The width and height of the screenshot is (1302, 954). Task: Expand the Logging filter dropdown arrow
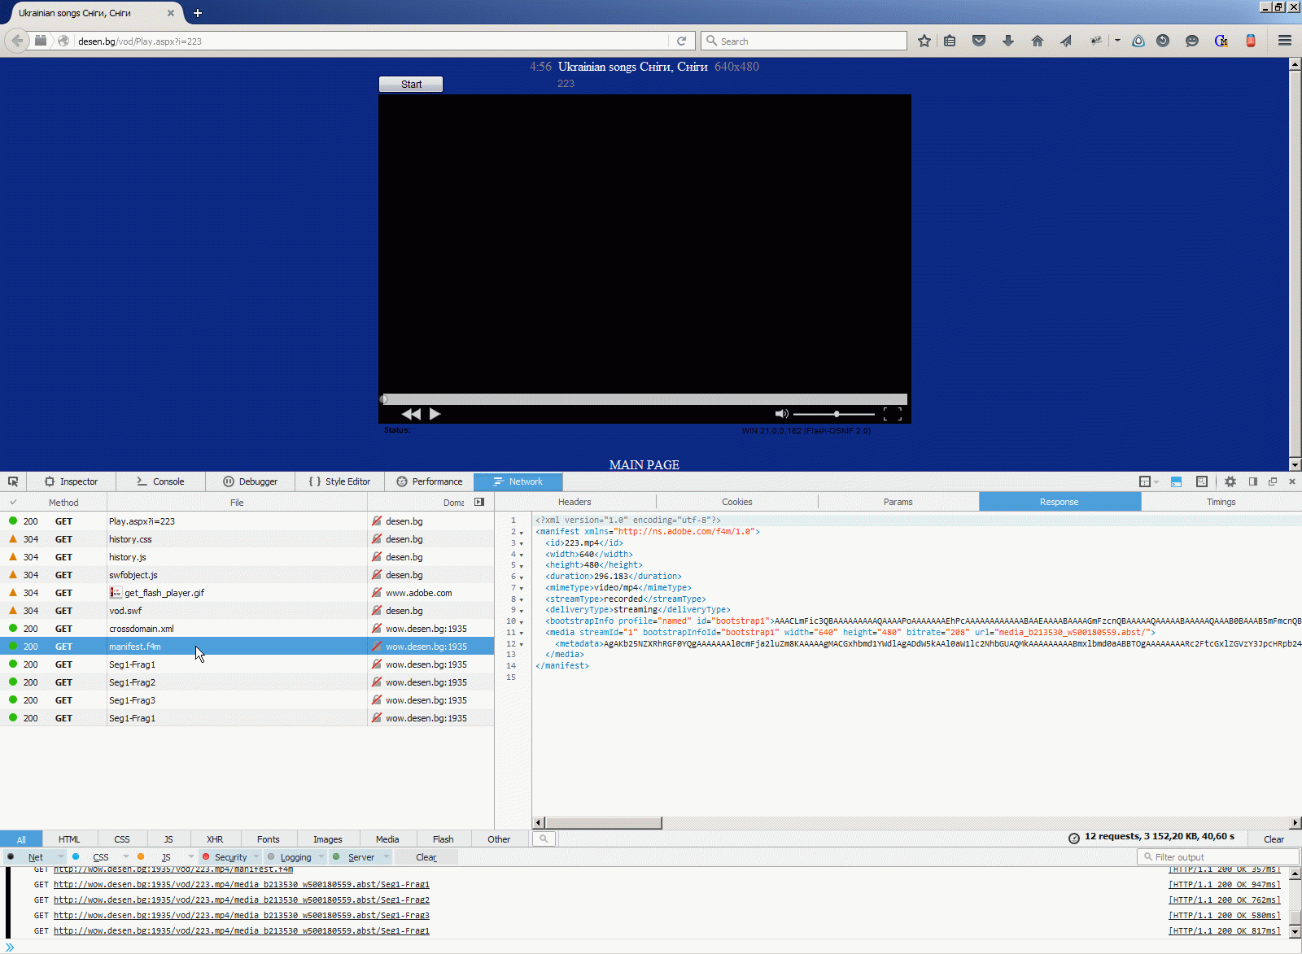(x=321, y=856)
